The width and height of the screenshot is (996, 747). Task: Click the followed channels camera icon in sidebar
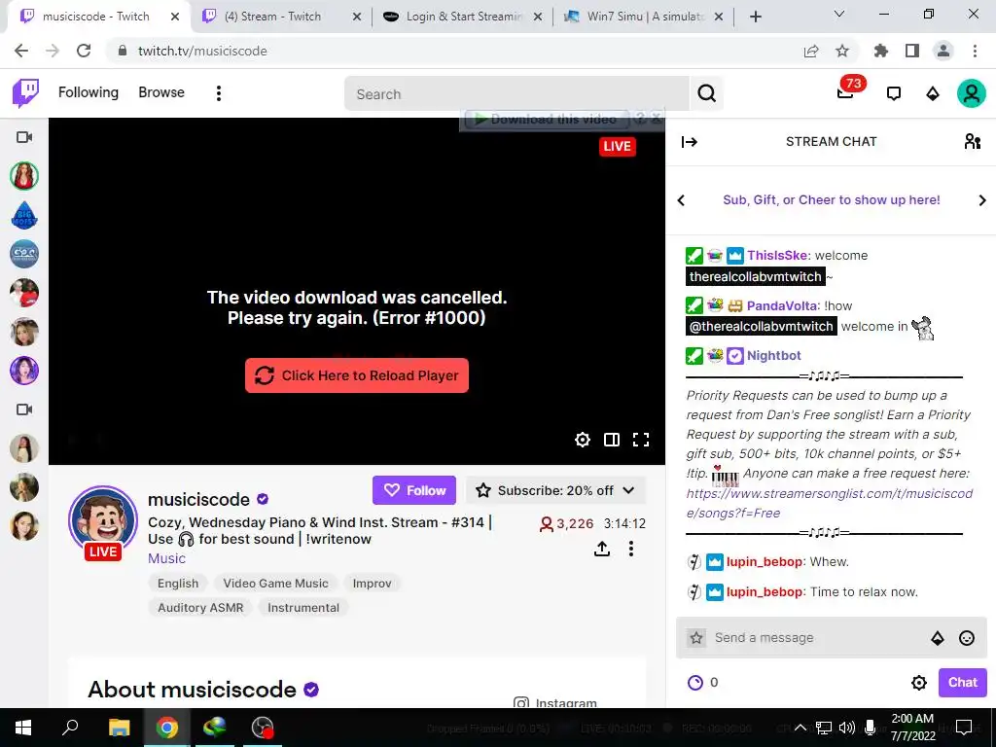click(x=24, y=137)
